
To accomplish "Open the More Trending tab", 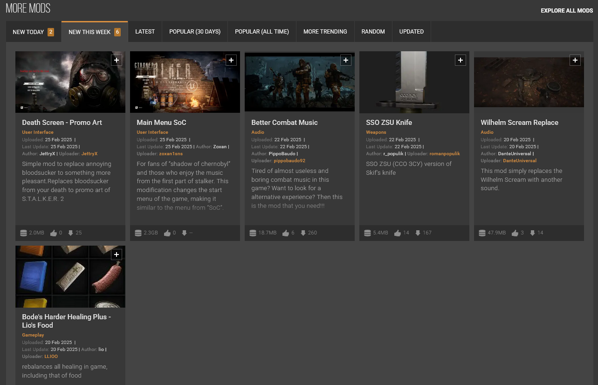I will 325,32.
